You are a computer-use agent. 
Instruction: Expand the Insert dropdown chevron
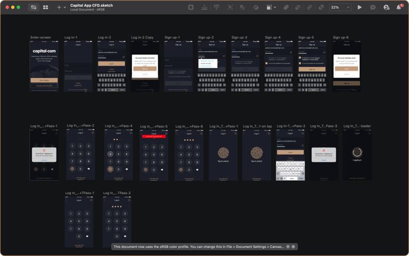pos(64,7)
